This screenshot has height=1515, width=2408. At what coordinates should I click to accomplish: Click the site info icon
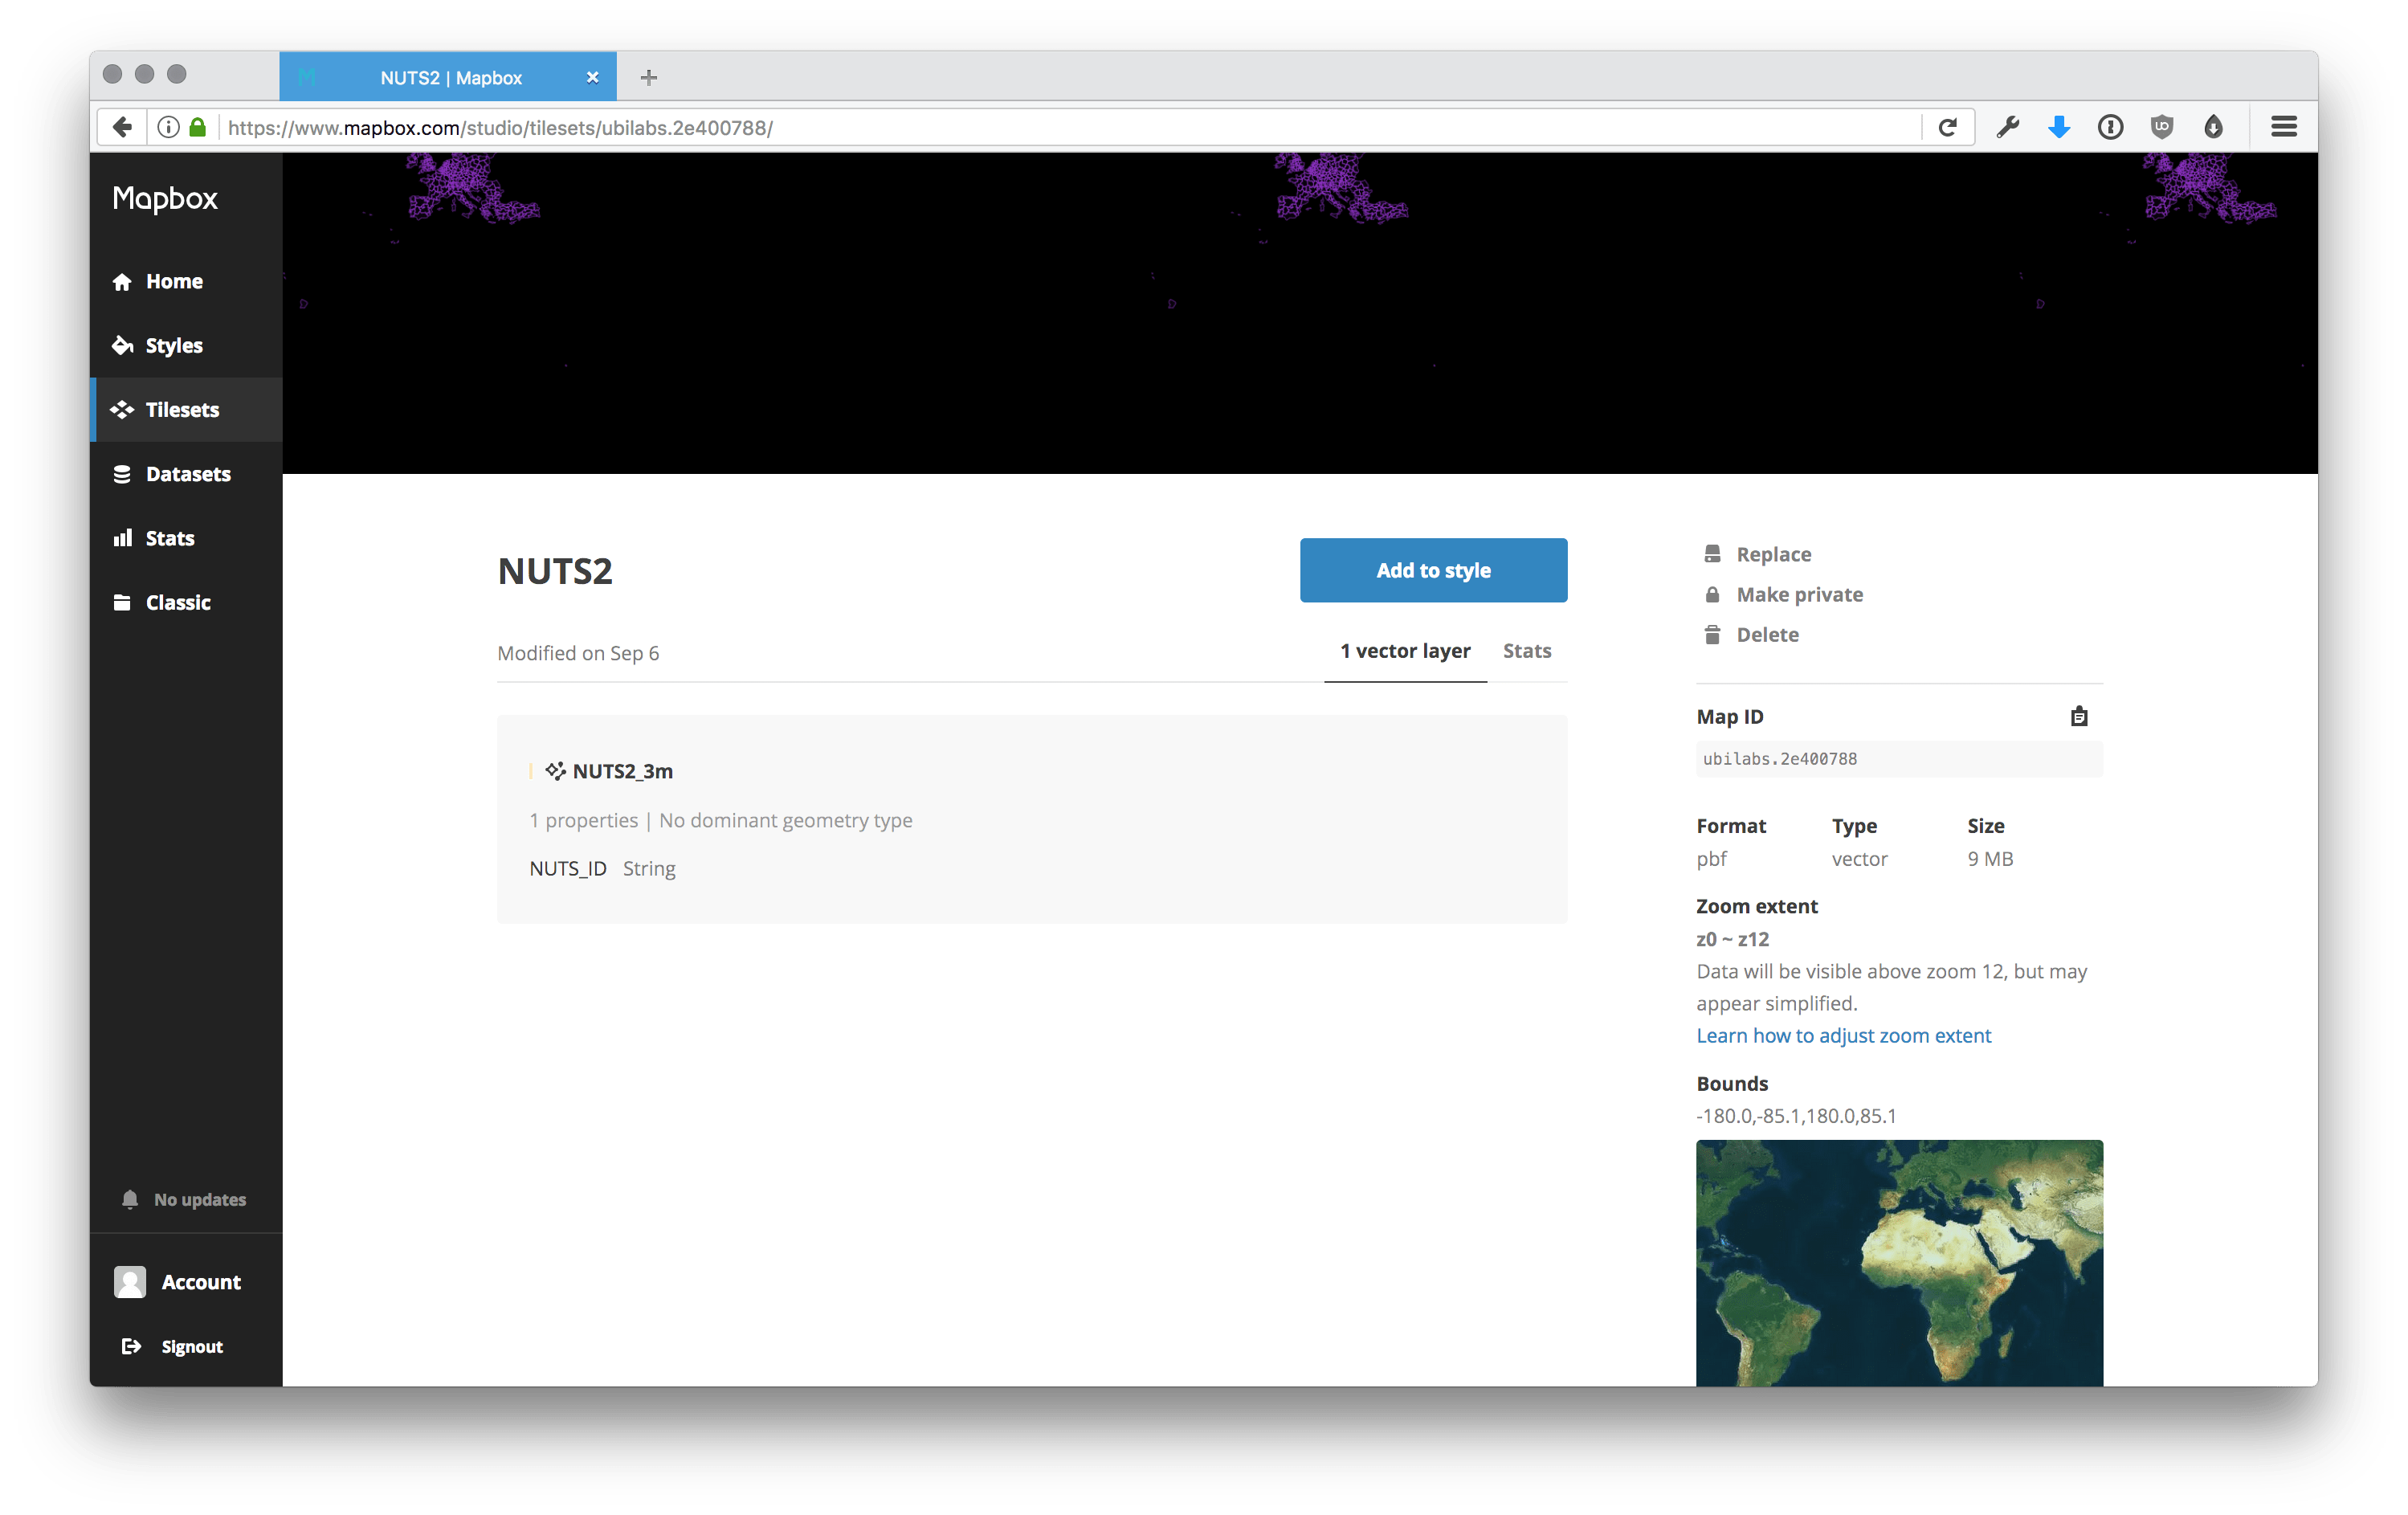168,127
